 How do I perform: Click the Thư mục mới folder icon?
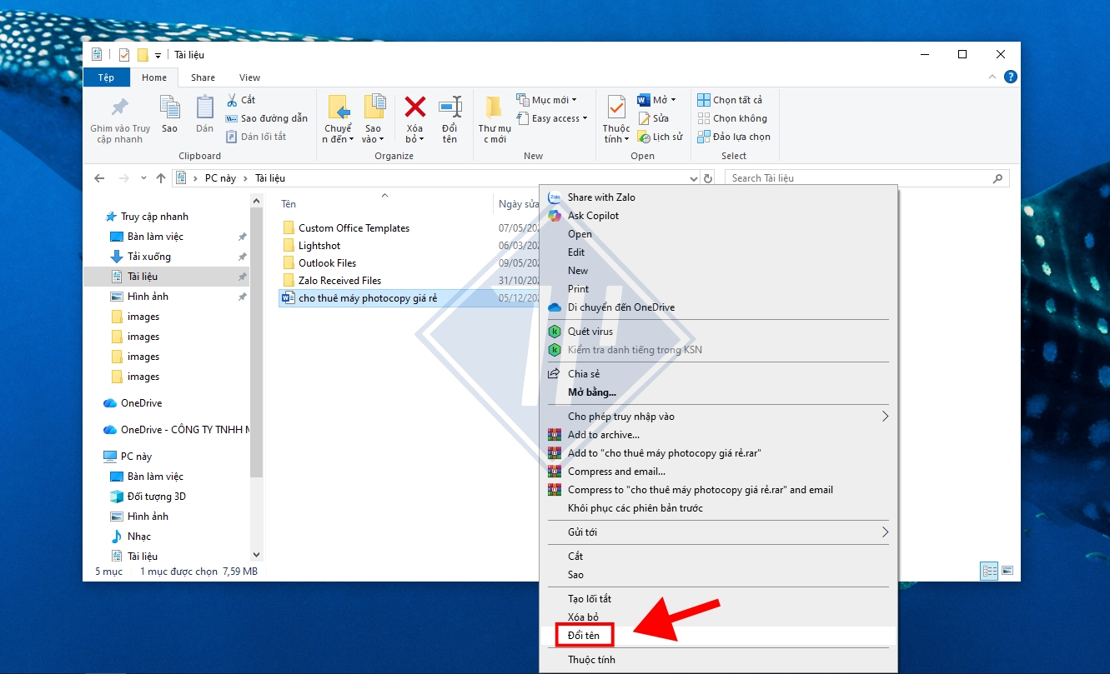tap(494, 107)
